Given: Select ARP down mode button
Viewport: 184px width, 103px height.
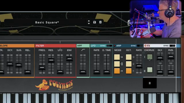Looking at the screenshot, I should (x=117, y=71).
